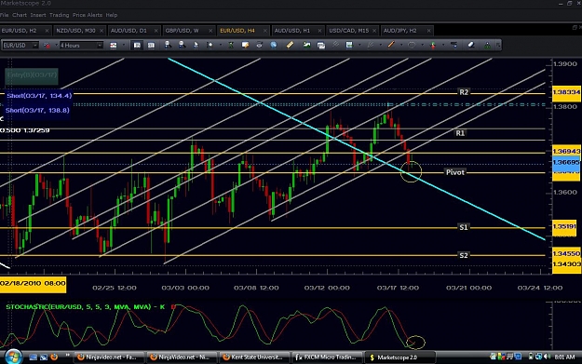Image resolution: width=582 pixels, height=364 pixels.
Task: Open the Windows Start menu
Action: 13,357
